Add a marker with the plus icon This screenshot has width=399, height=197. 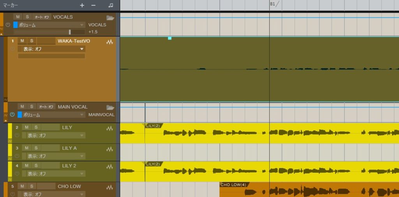point(82,5)
